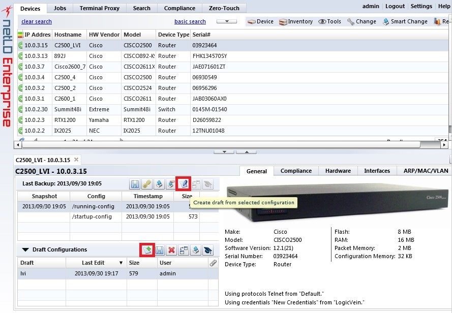Image resolution: width=452 pixels, height=313 pixels.
Task: Open the dropdown next to basic search
Action: [227, 22]
